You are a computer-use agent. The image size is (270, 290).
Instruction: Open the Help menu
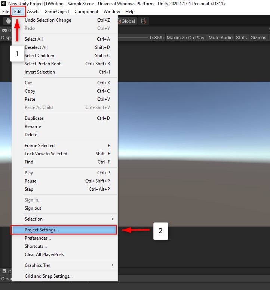click(x=130, y=12)
